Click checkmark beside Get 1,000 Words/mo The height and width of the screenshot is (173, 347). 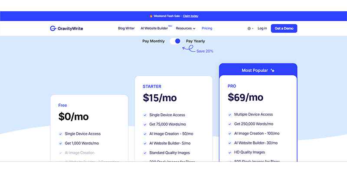coord(60,144)
